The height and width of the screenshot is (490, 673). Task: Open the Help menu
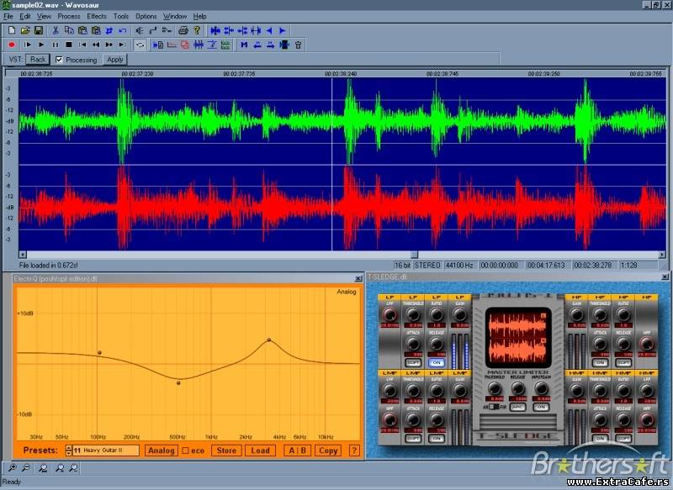click(199, 16)
